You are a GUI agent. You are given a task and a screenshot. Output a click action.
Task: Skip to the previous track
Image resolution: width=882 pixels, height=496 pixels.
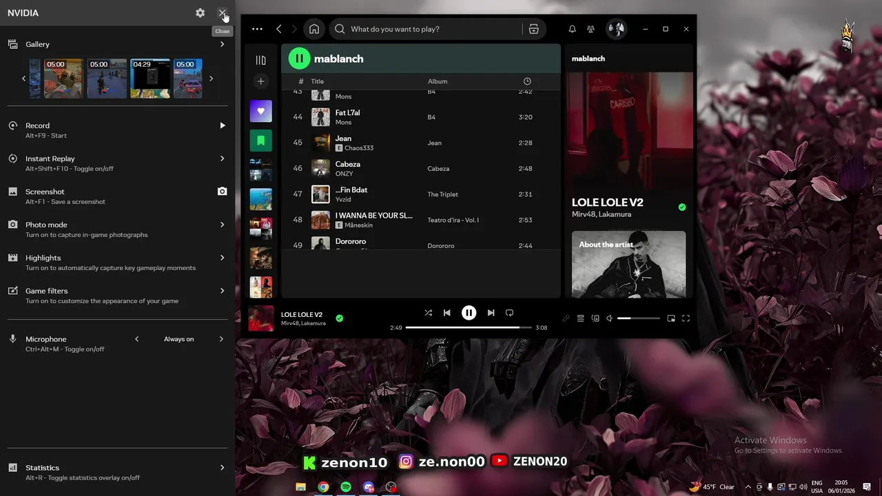point(447,313)
